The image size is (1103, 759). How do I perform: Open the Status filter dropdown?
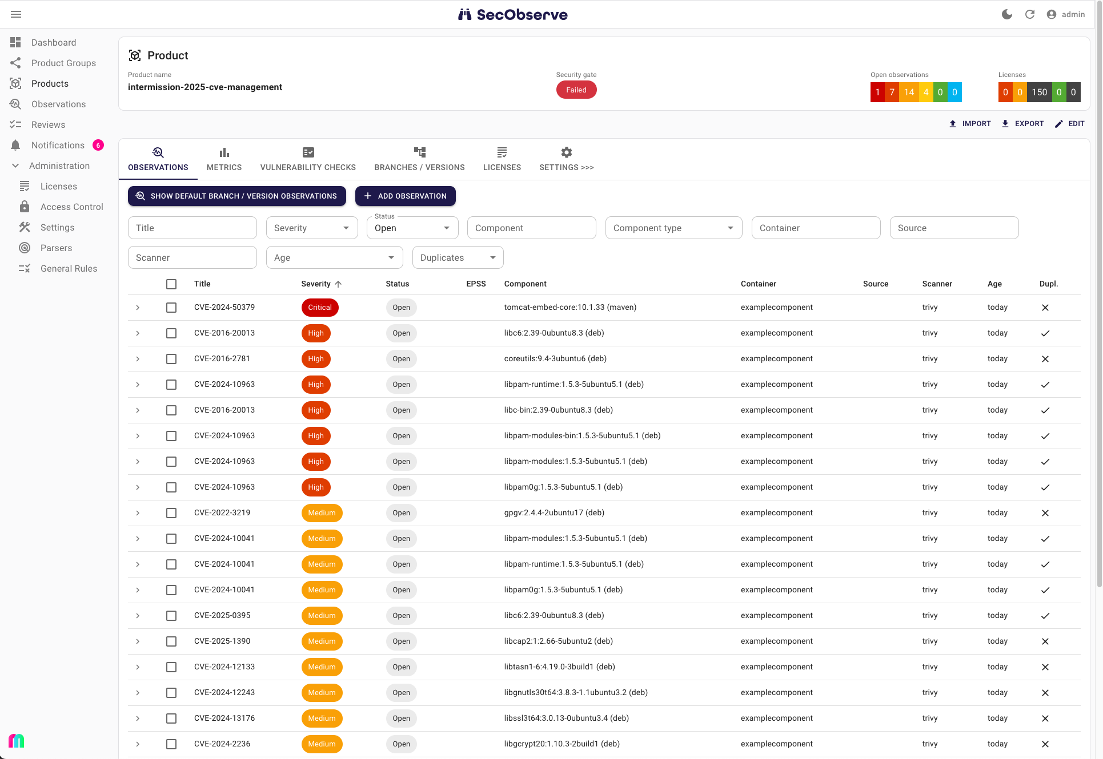[x=412, y=228]
